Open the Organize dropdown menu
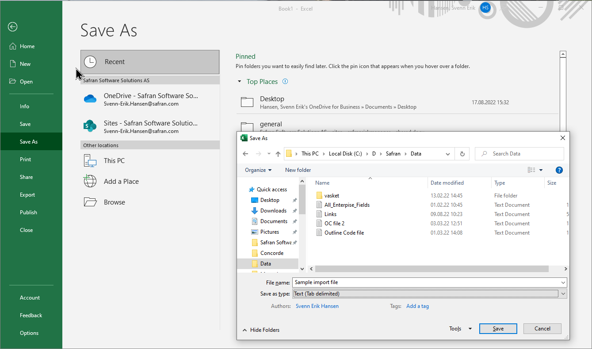Screen dimensions: 592x349 coord(258,170)
